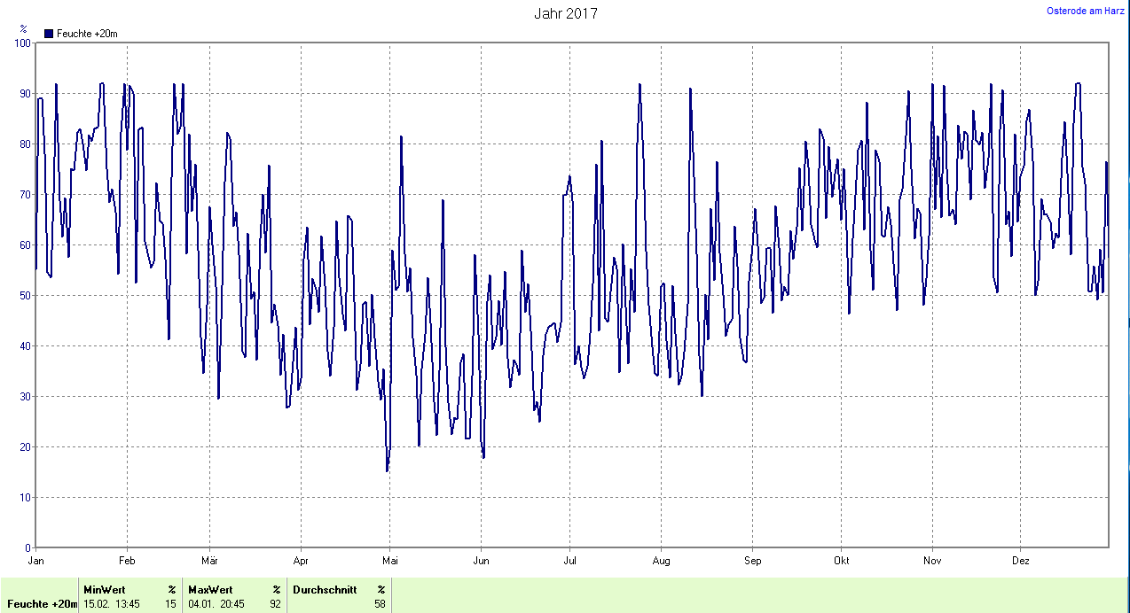The width and height of the screenshot is (1130, 613).
Task: Select the average value 58 cell
Action: 380,603
